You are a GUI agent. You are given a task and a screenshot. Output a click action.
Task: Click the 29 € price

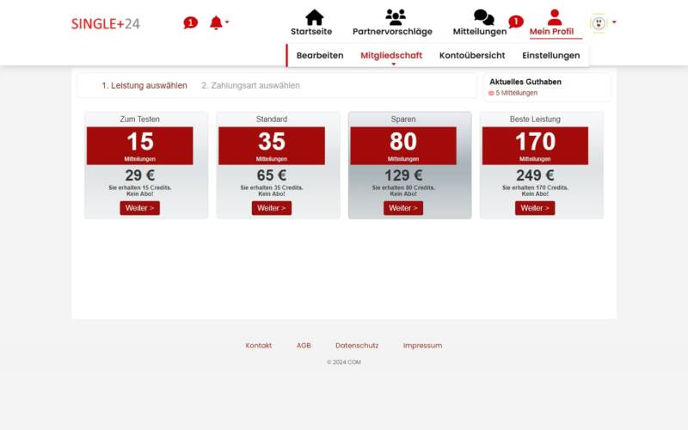click(x=139, y=175)
